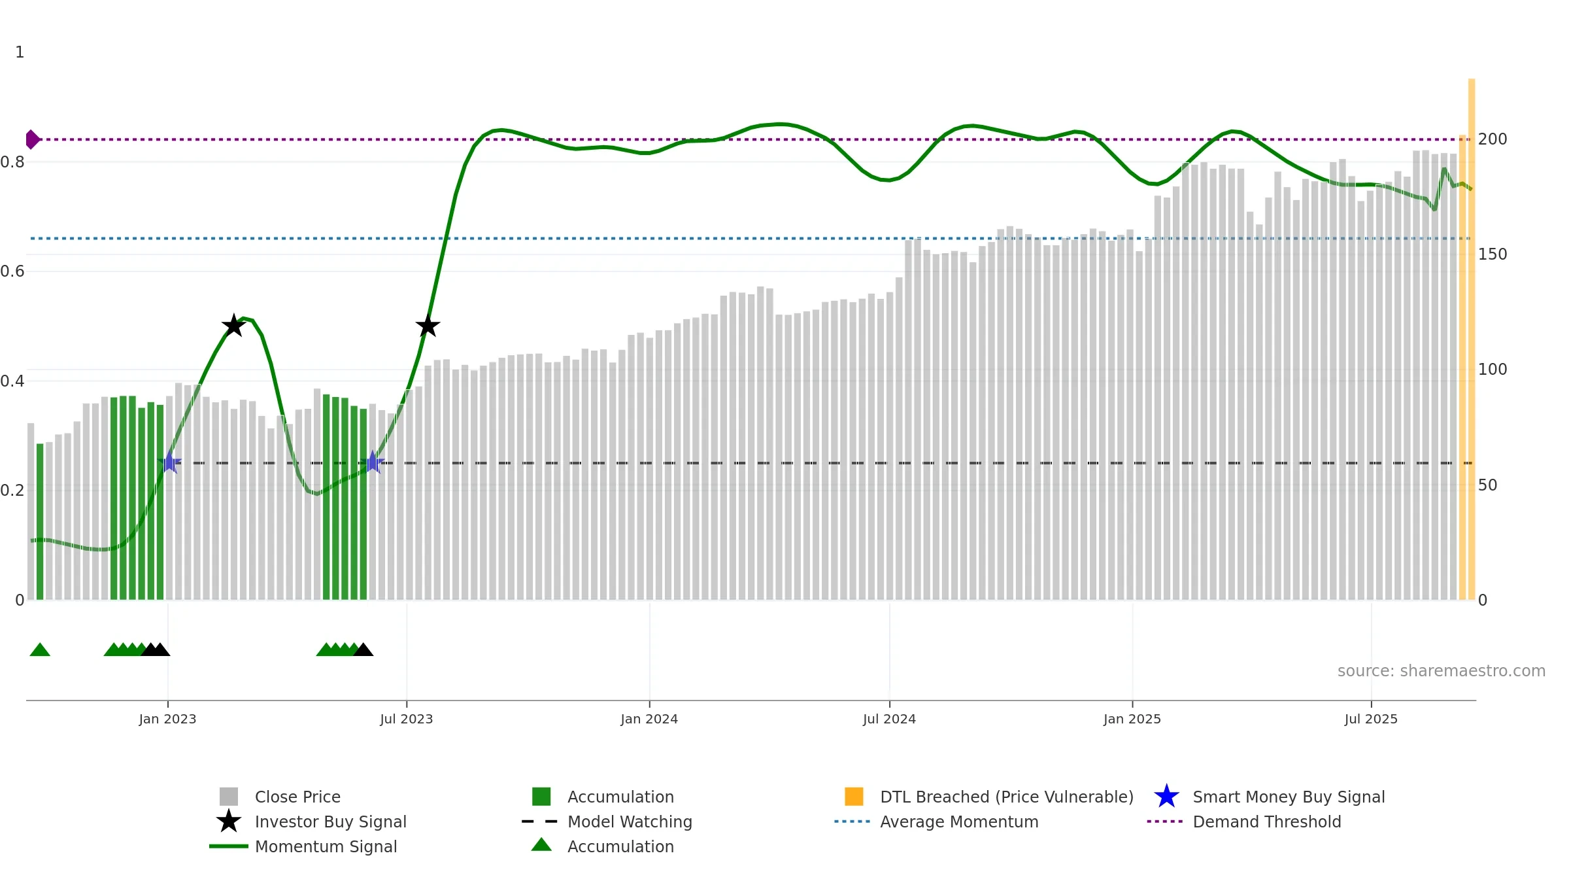Click the green triangle Accumulation legend icon

tap(541, 845)
